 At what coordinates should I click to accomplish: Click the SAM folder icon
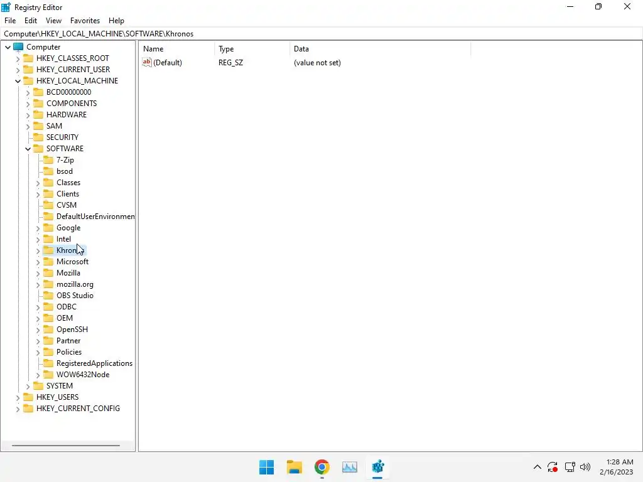[38, 126]
